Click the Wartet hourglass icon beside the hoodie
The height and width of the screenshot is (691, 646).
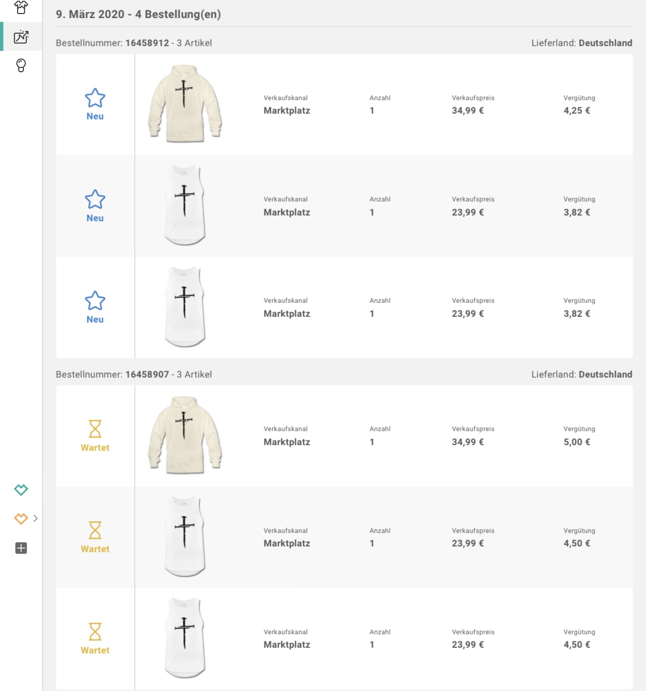(95, 429)
